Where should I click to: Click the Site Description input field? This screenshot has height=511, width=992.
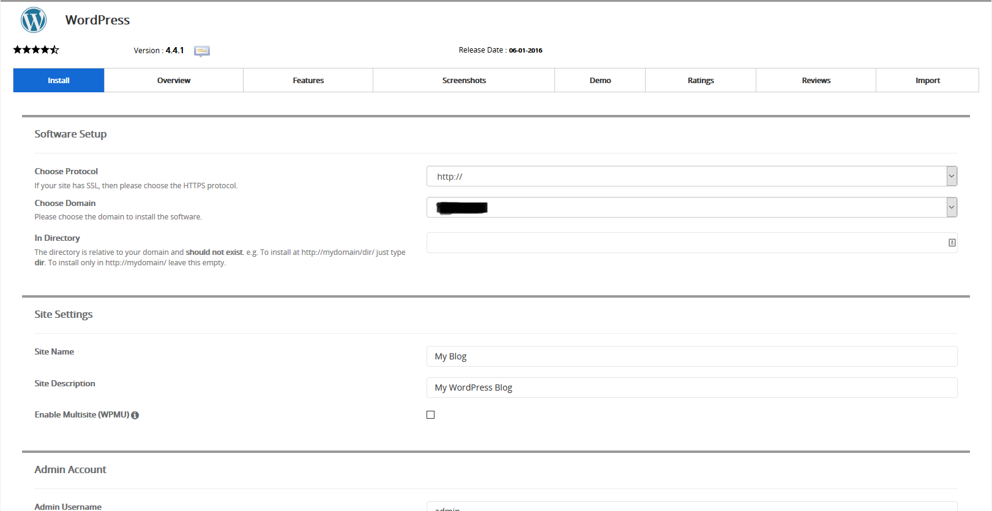click(x=692, y=388)
